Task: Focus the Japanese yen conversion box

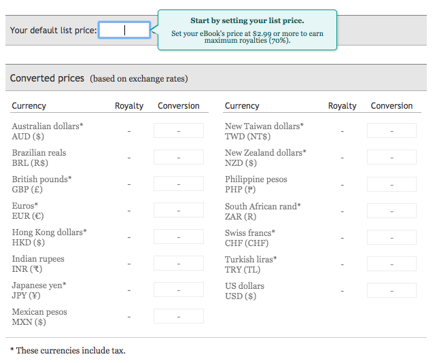Action: [178, 290]
